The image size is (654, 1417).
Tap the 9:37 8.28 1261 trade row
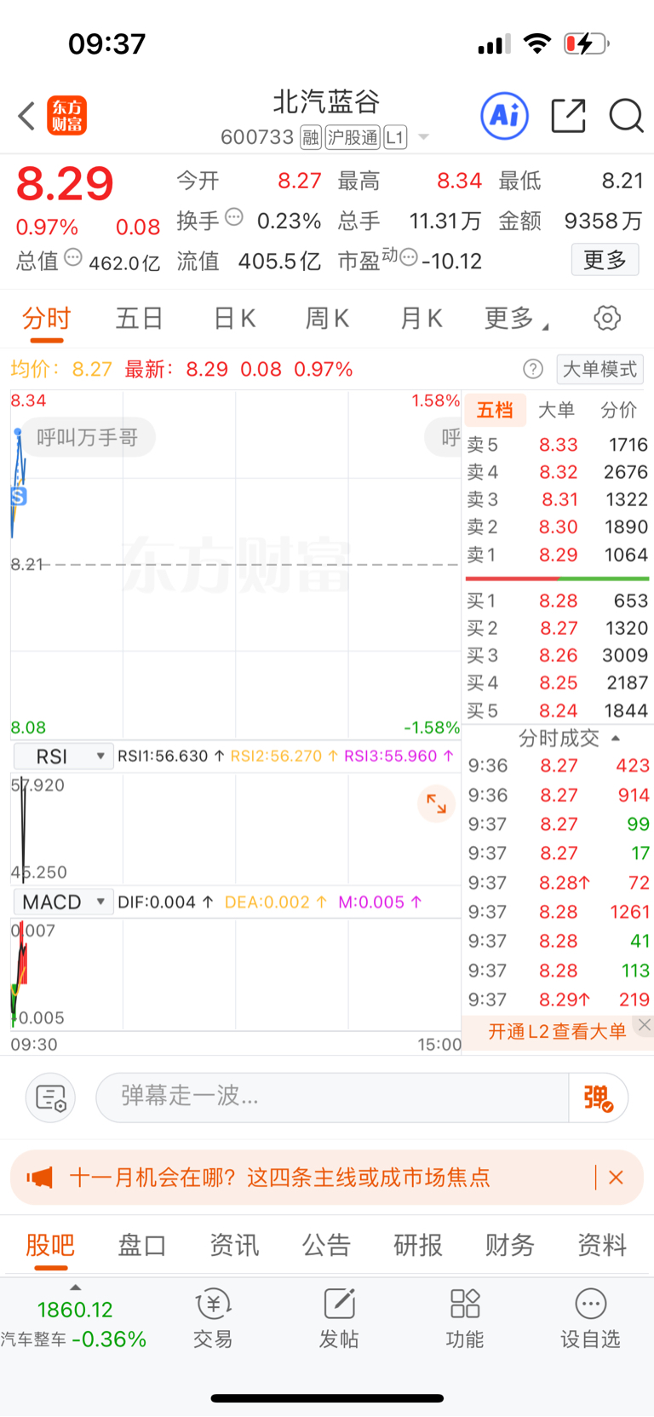pyautogui.click(x=559, y=912)
